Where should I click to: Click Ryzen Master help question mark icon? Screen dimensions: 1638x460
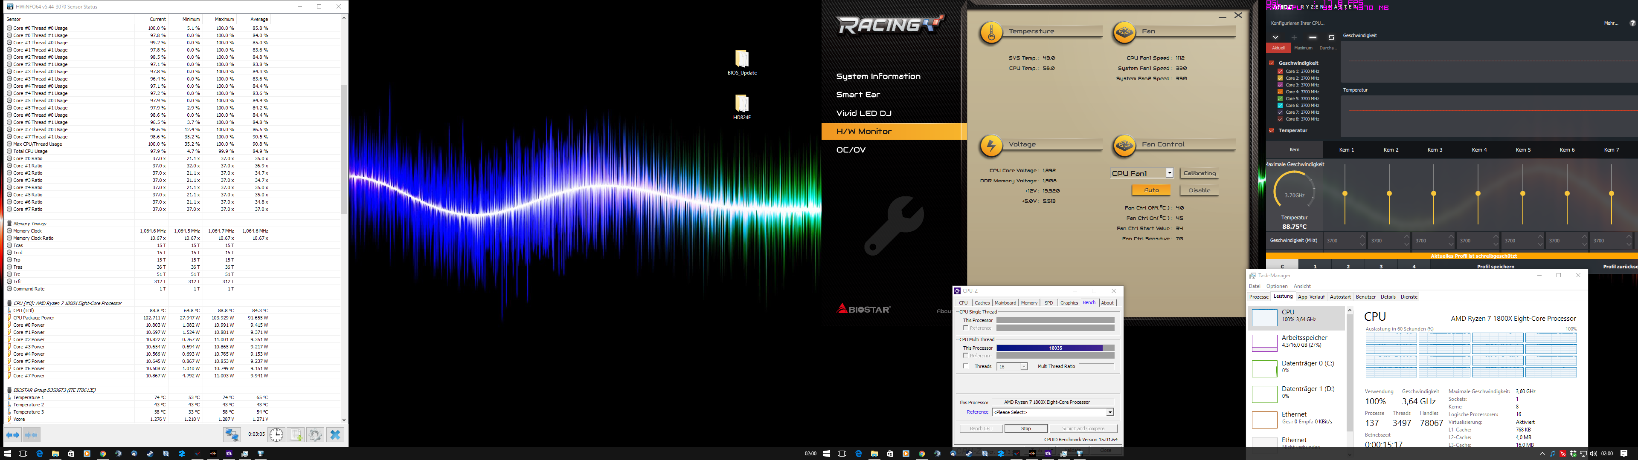pos(1632,23)
